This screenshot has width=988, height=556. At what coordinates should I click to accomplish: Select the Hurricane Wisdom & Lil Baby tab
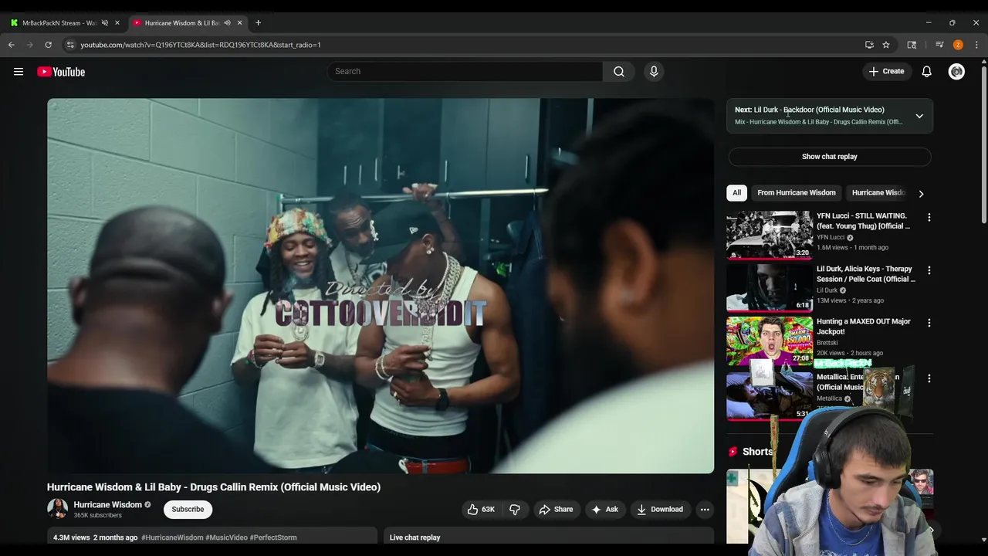click(x=182, y=23)
